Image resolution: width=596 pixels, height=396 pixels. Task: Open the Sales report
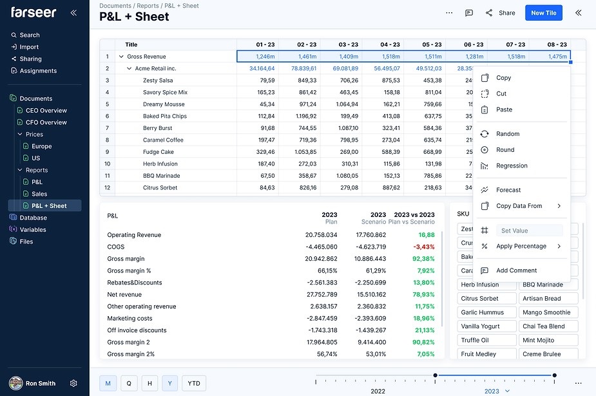pos(35,194)
